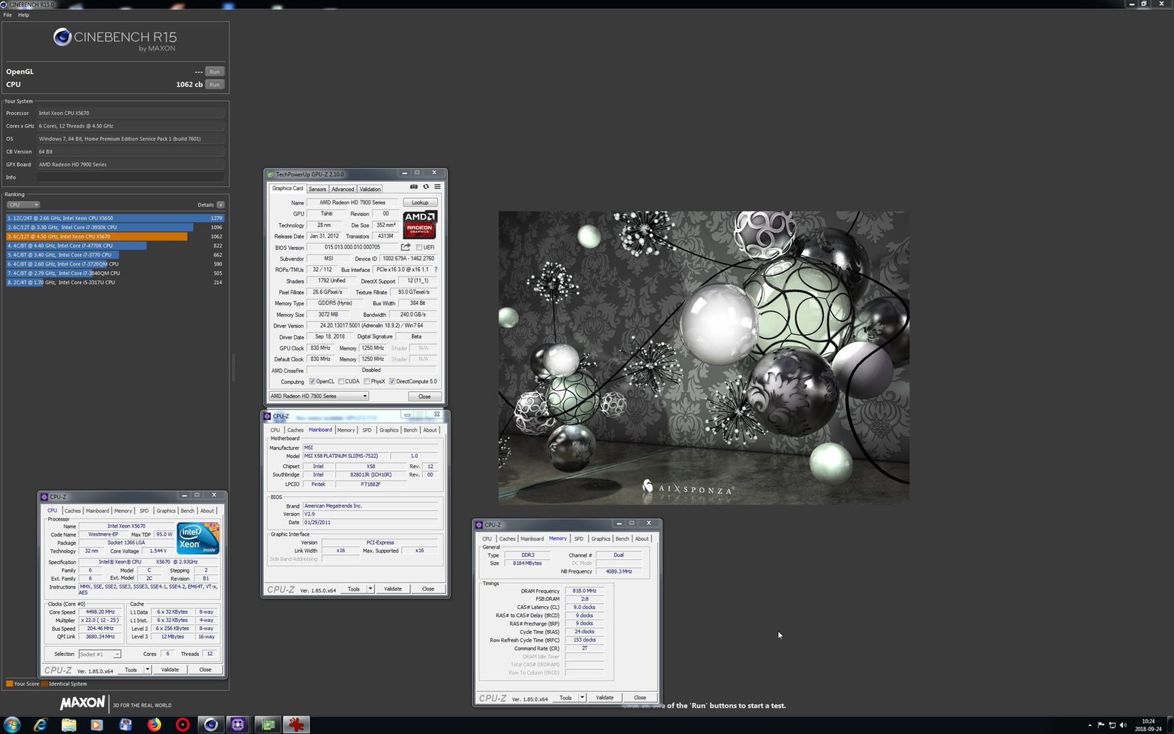Click Validate in the Mainboard CPU-Z window
Viewport: 1174px width, 734px height.
[393, 589]
